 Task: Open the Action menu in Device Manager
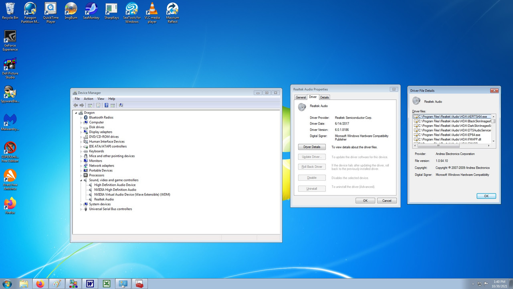tap(89, 99)
